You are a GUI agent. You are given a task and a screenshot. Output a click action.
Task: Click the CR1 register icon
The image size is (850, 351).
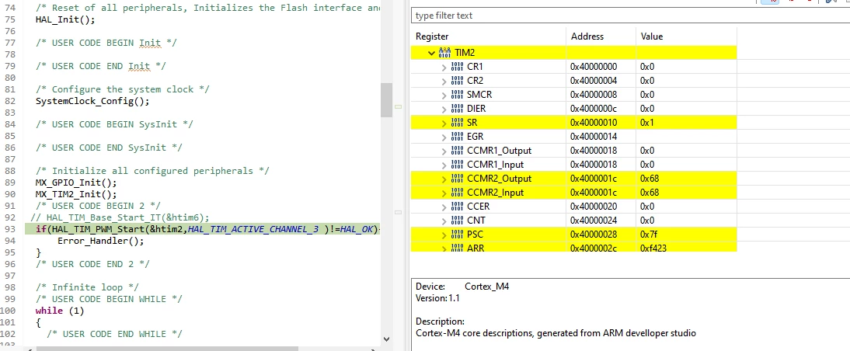pos(457,67)
